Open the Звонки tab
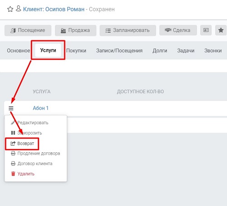The height and width of the screenshot is (206, 227). coord(213,50)
